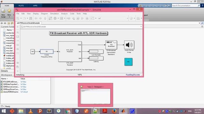This screenshot has width=204, height=114.
Task: Expand the model breadcrumb bar dropdown arrow
Action: pos(141,27)
